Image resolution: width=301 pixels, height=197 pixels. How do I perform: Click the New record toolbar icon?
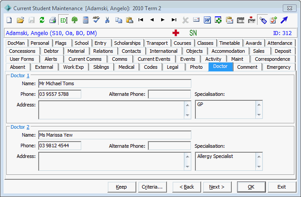click(x=9, y=20)
